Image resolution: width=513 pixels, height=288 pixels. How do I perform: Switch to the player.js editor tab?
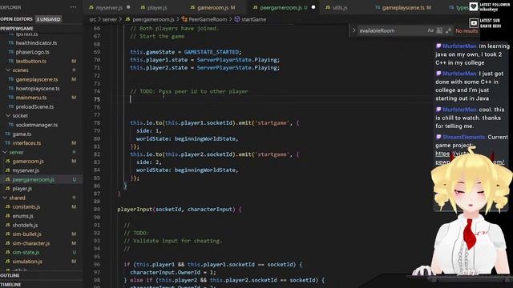pos(157,7)
